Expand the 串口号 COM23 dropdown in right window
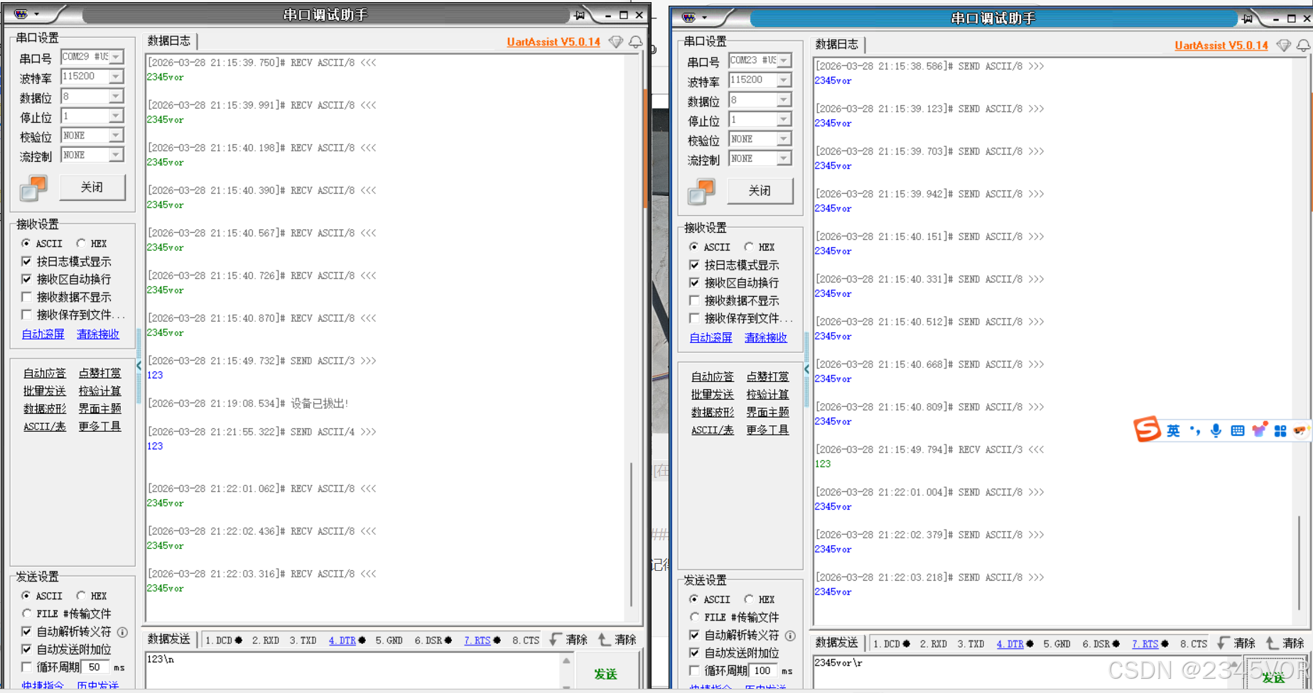This screenshot has width=1313, height=693. click(784, 61)
